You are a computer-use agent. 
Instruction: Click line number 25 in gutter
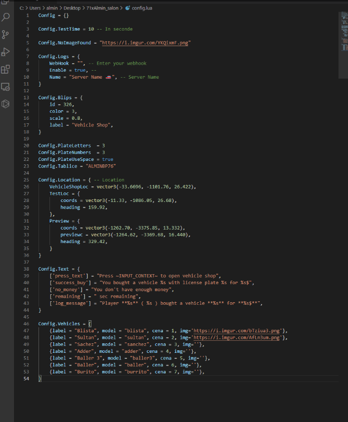pos(26,180)
